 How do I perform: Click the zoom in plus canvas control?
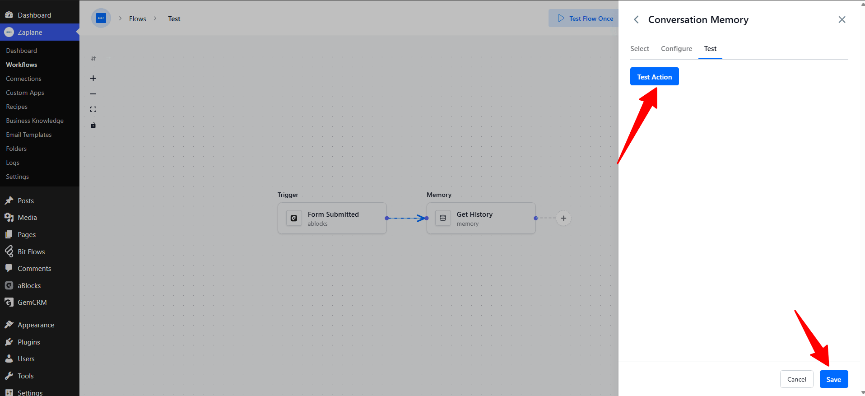click(x=93, y=79)
